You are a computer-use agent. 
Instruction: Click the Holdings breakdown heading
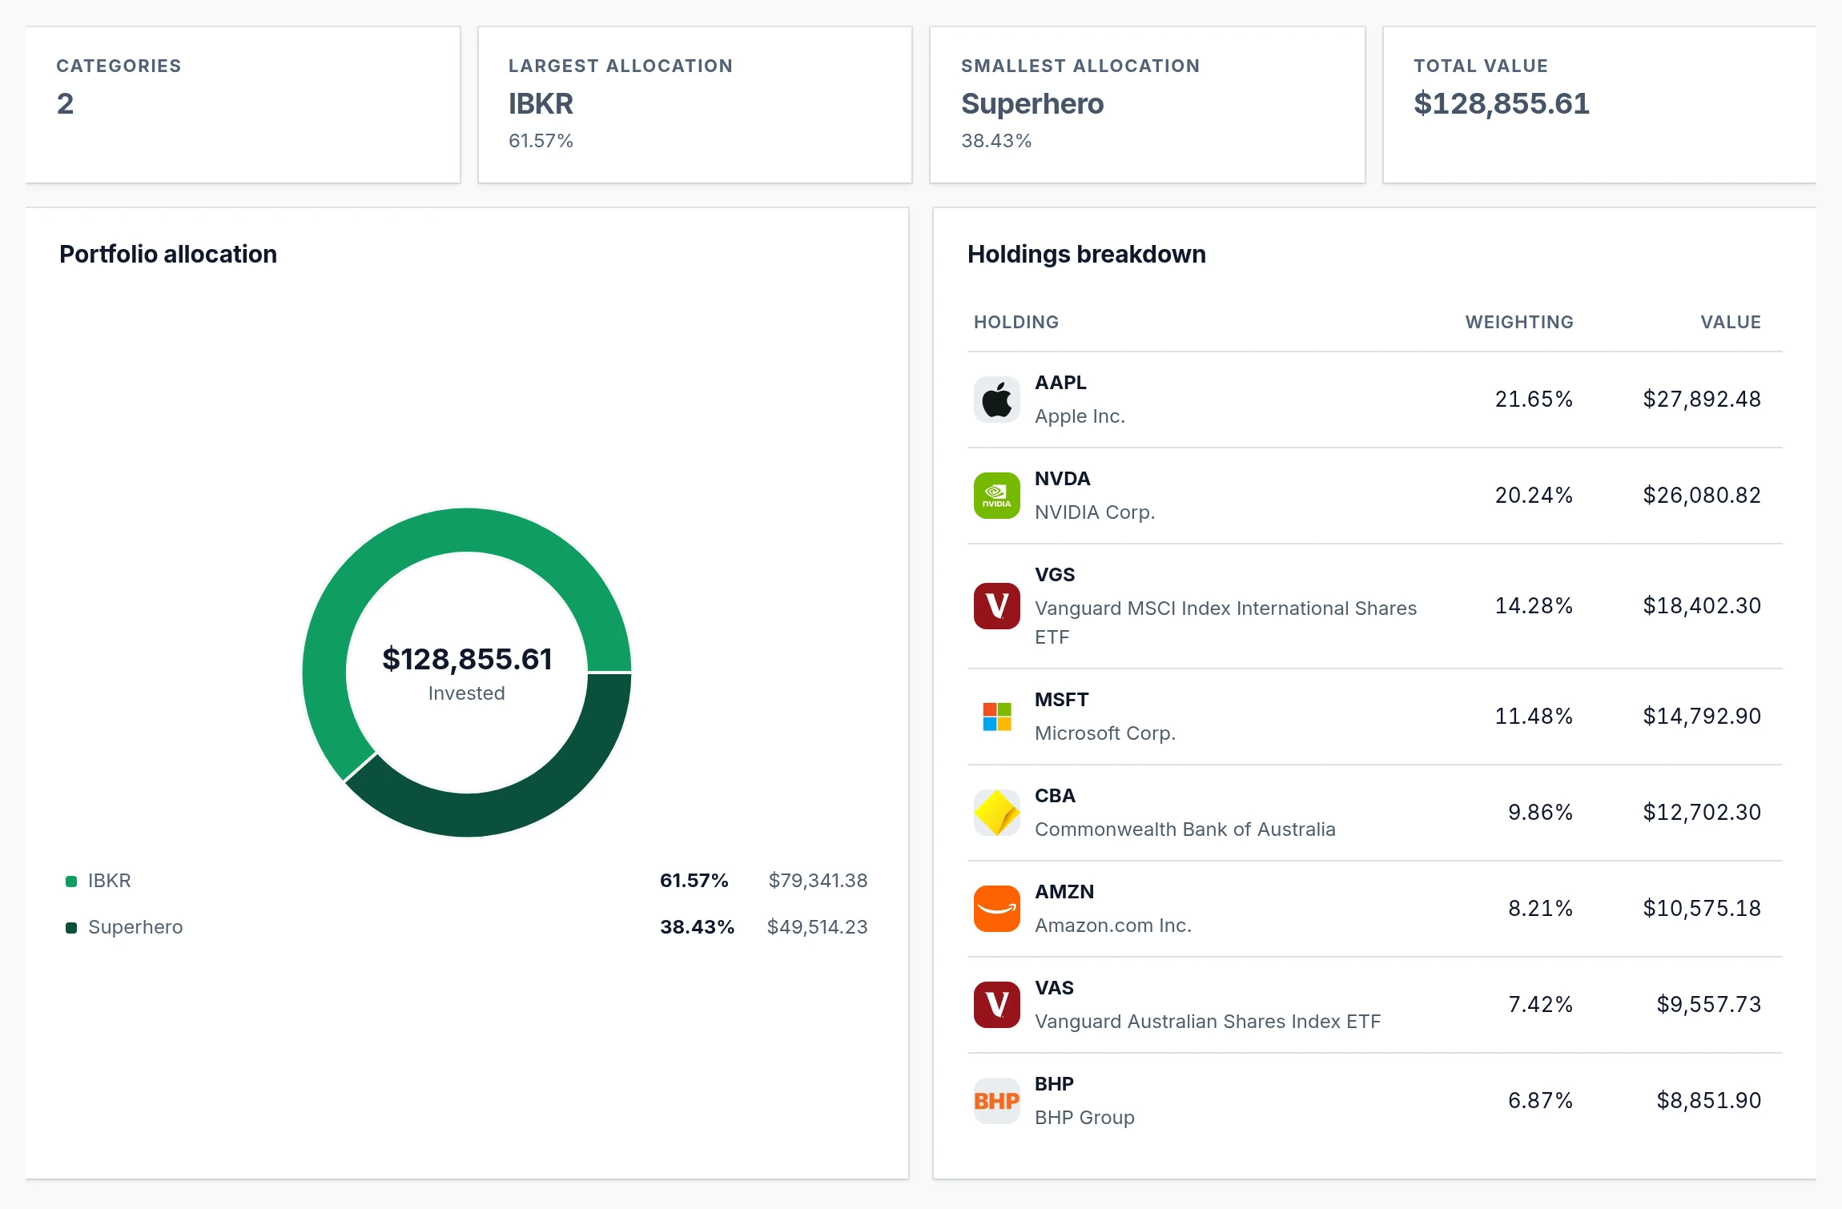(1086, 255)
